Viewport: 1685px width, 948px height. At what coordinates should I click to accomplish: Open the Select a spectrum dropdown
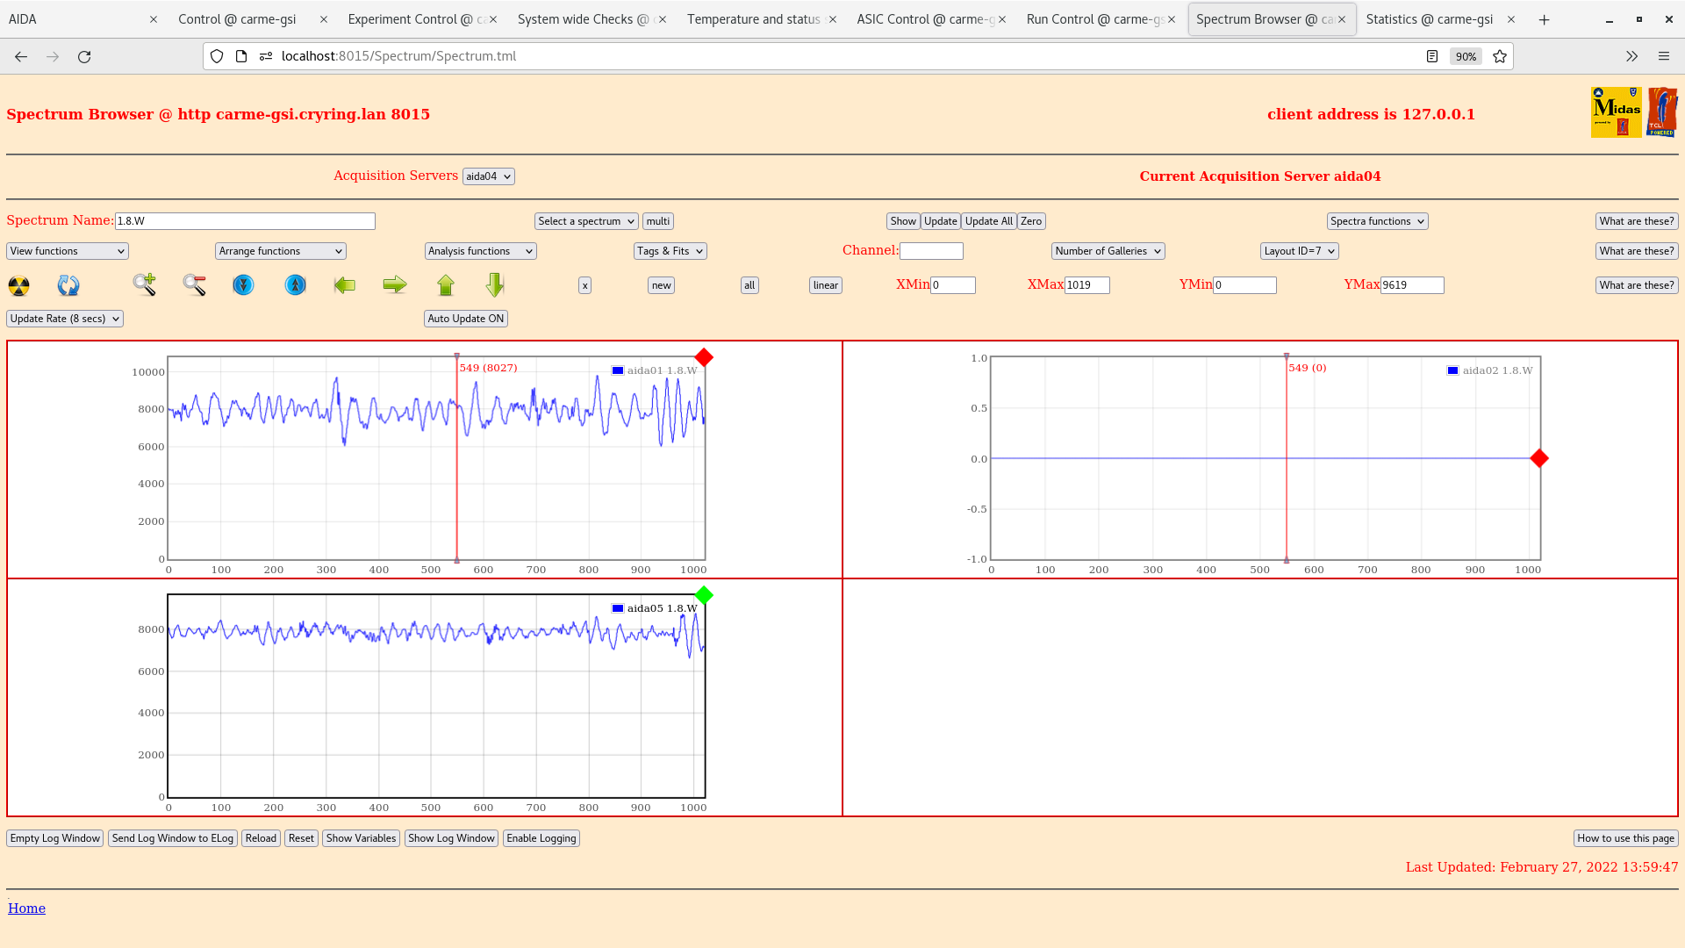586,221
